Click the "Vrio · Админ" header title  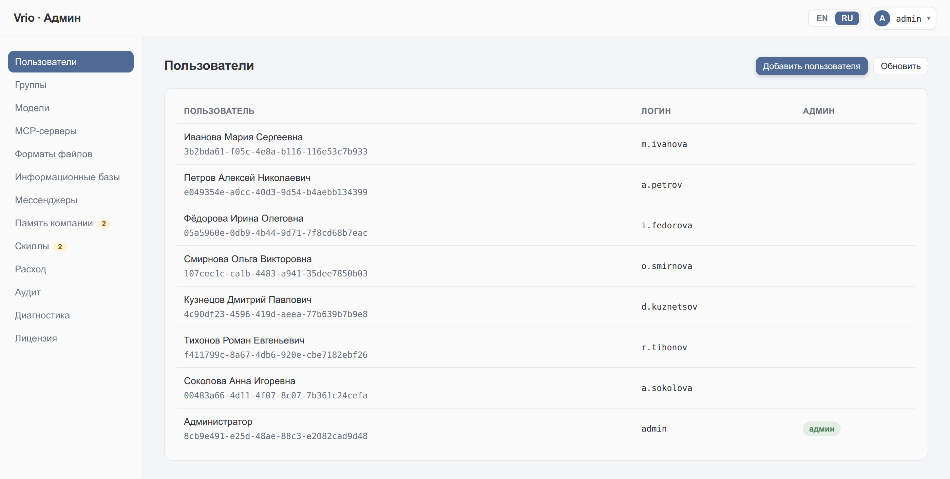pos(47,18)
